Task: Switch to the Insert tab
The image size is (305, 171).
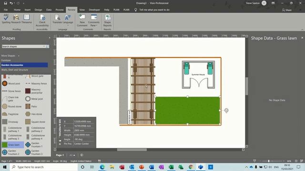Action: tap(28, 9)
